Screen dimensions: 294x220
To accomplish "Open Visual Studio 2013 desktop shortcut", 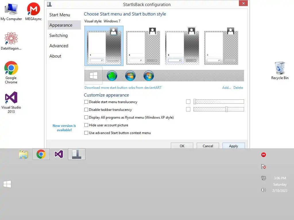I will pos(11,102).
